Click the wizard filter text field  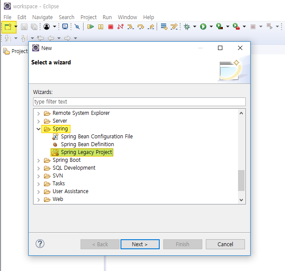click(139, 102)
